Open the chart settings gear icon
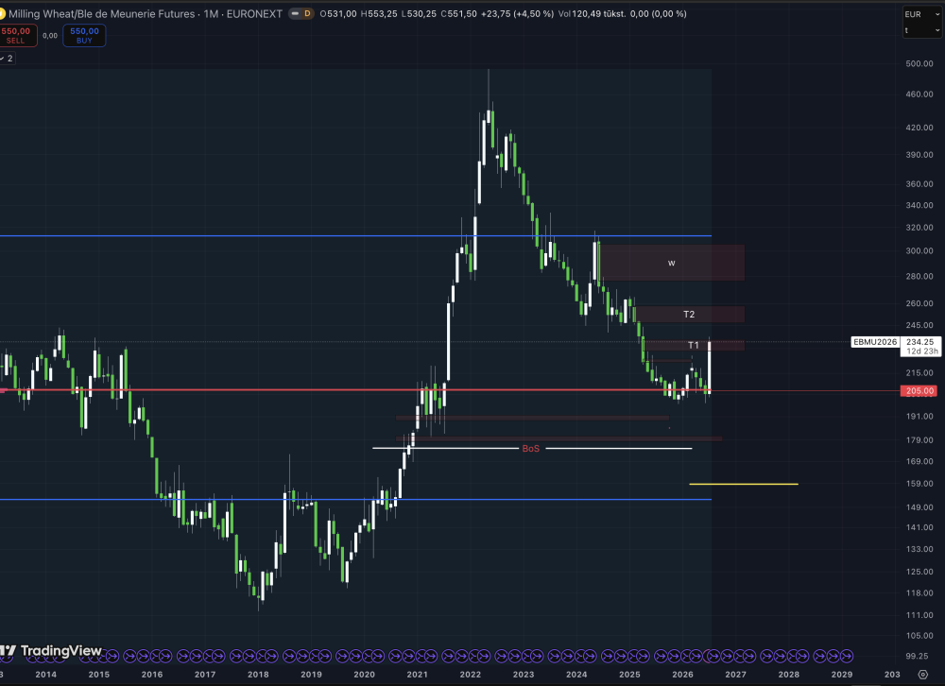The image size is (945, 686). (x=922, y=675)
